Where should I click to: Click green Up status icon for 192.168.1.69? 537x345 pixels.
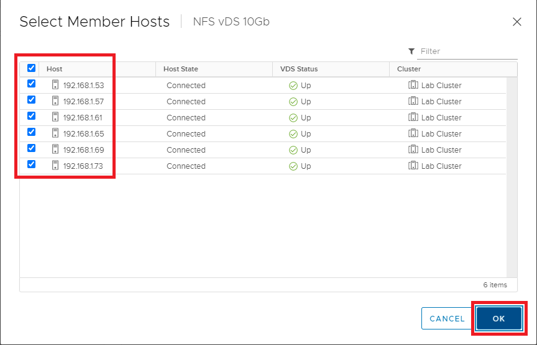(x=293, y=150)
